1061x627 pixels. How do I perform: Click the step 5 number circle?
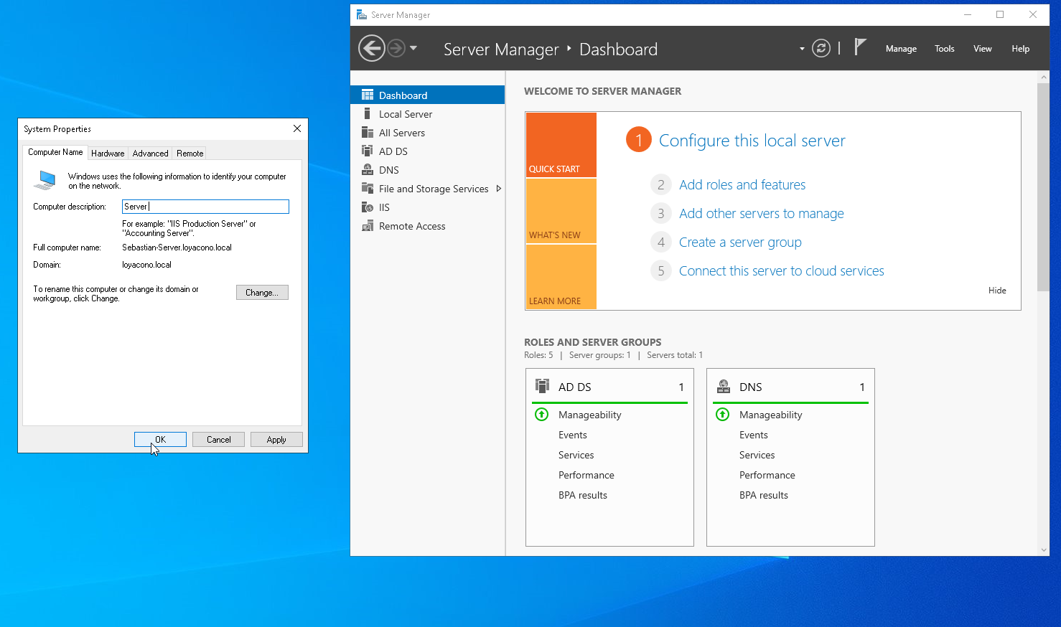660,270
